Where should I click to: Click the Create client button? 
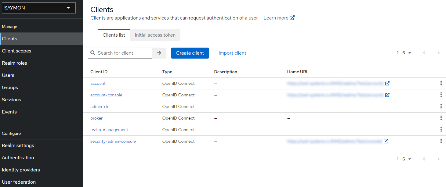tap(190, 53)
